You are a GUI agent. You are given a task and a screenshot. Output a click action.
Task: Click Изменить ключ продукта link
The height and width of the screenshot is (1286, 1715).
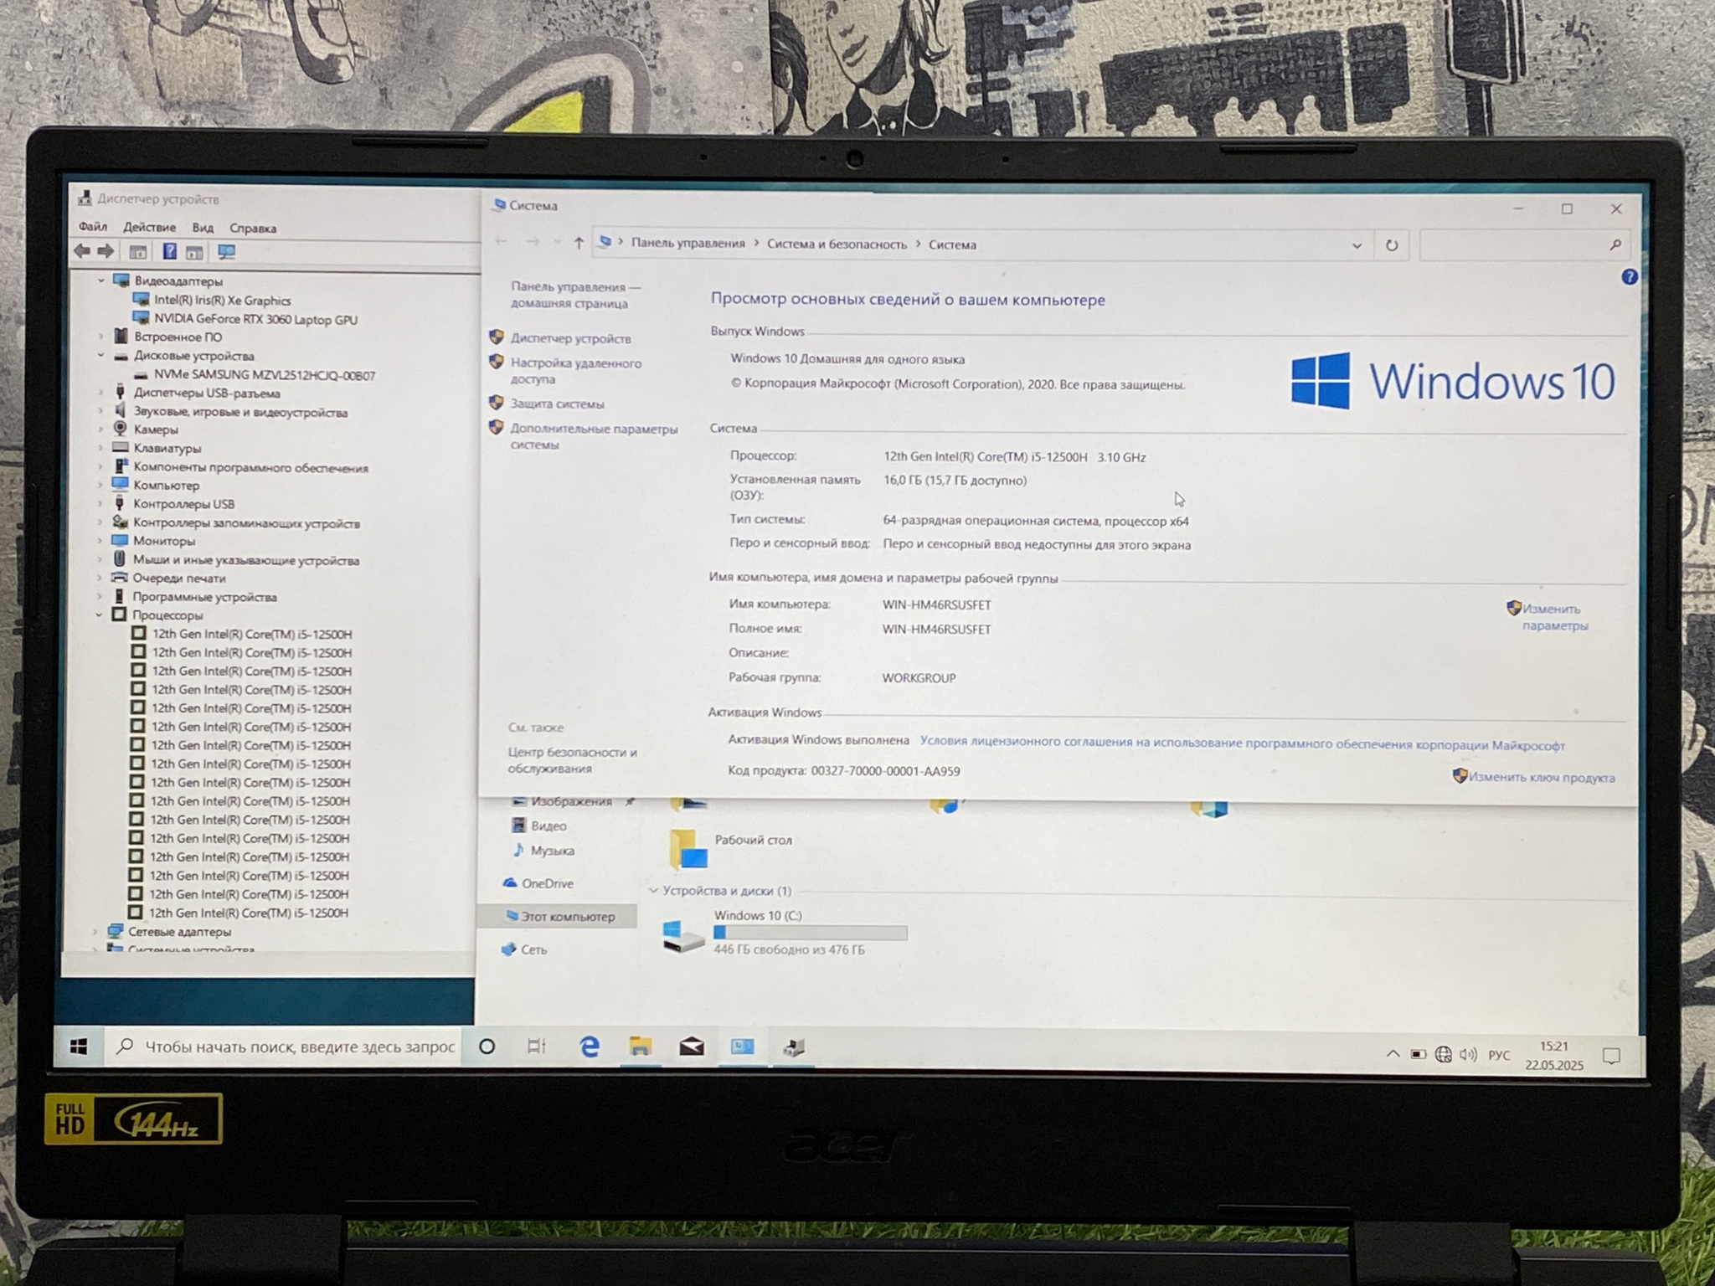1541,777
